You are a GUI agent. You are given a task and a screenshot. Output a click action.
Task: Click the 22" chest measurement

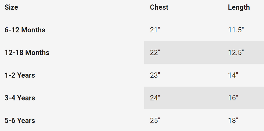coord(155,53)
